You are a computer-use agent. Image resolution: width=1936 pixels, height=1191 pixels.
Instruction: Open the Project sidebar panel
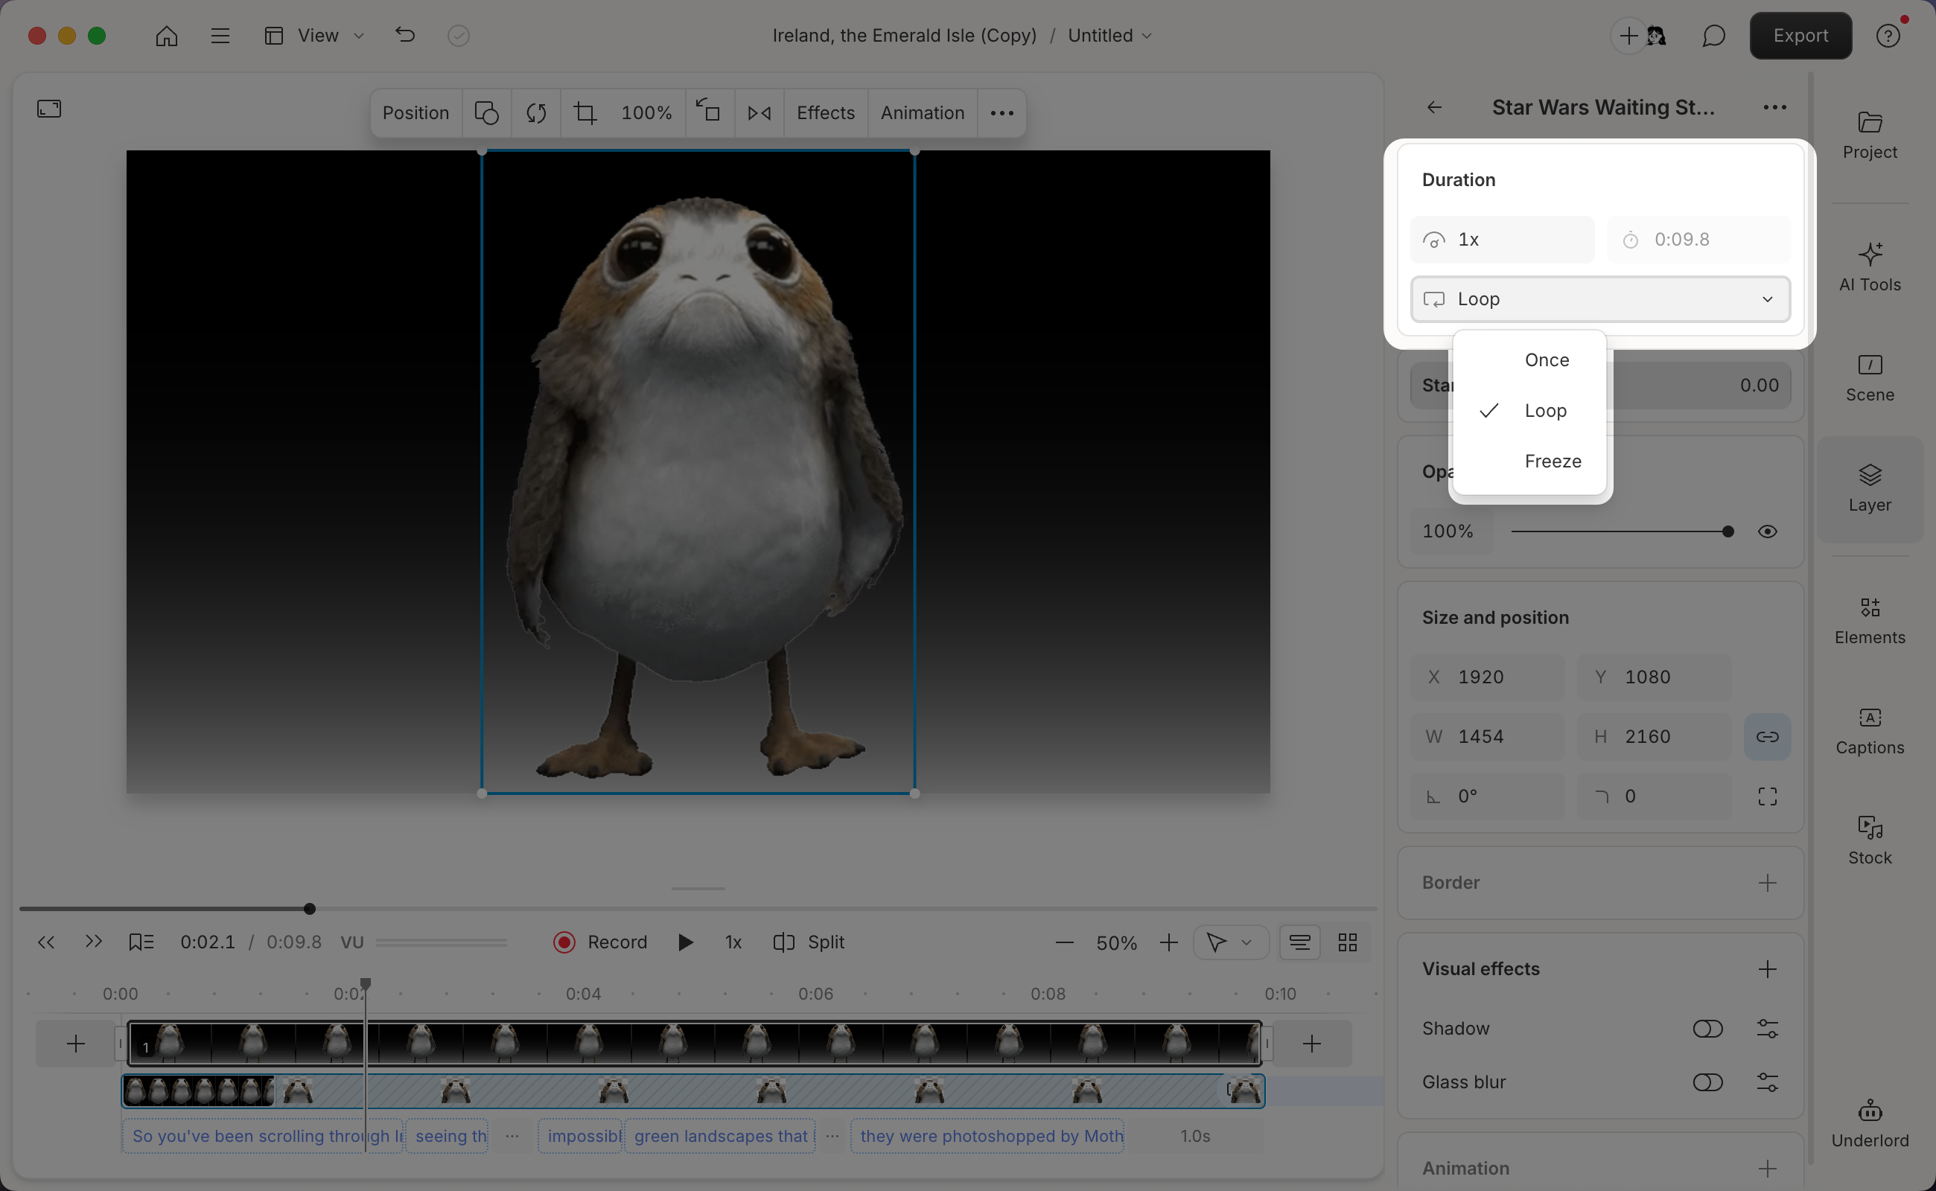[x=1870, y=135]
